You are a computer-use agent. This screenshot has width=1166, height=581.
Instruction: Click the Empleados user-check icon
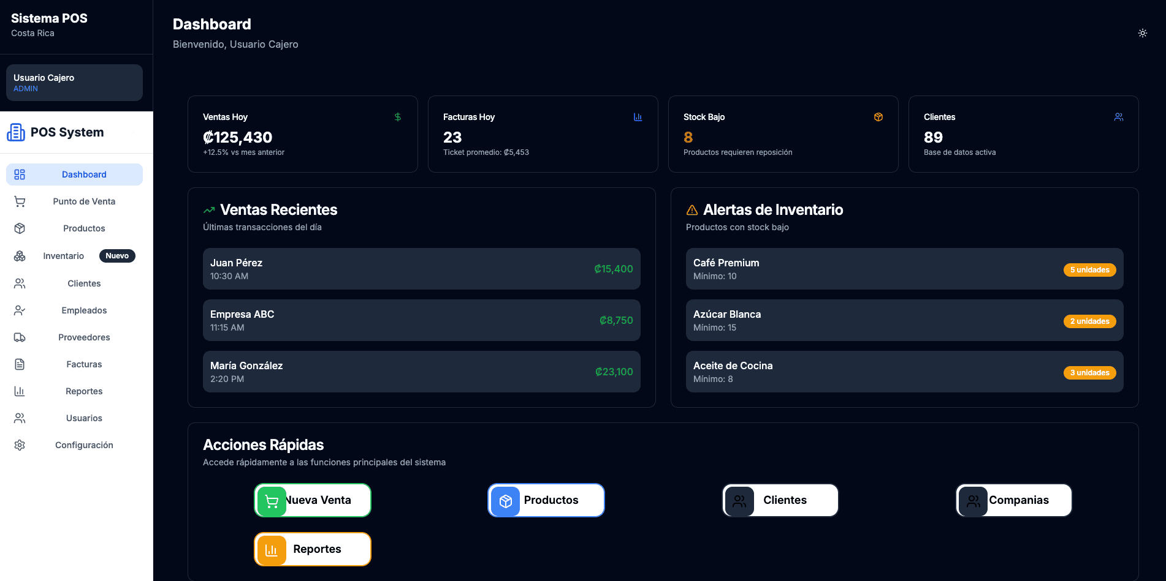pyautogui.click(x=20, y=310)
